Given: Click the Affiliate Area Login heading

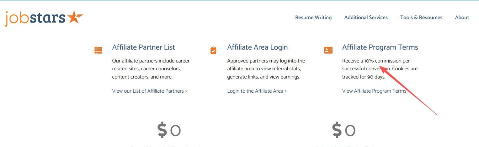Looking at the screenshot, I should [x=258, y=47].
